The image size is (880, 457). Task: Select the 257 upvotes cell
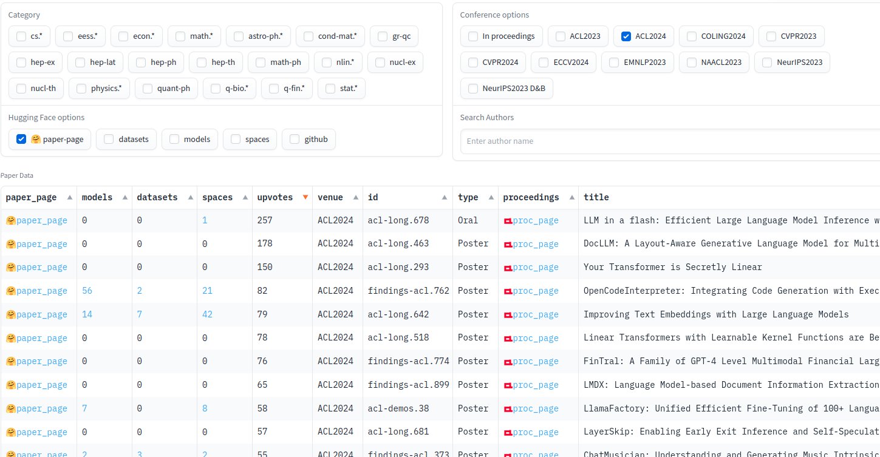coord(282,220)
